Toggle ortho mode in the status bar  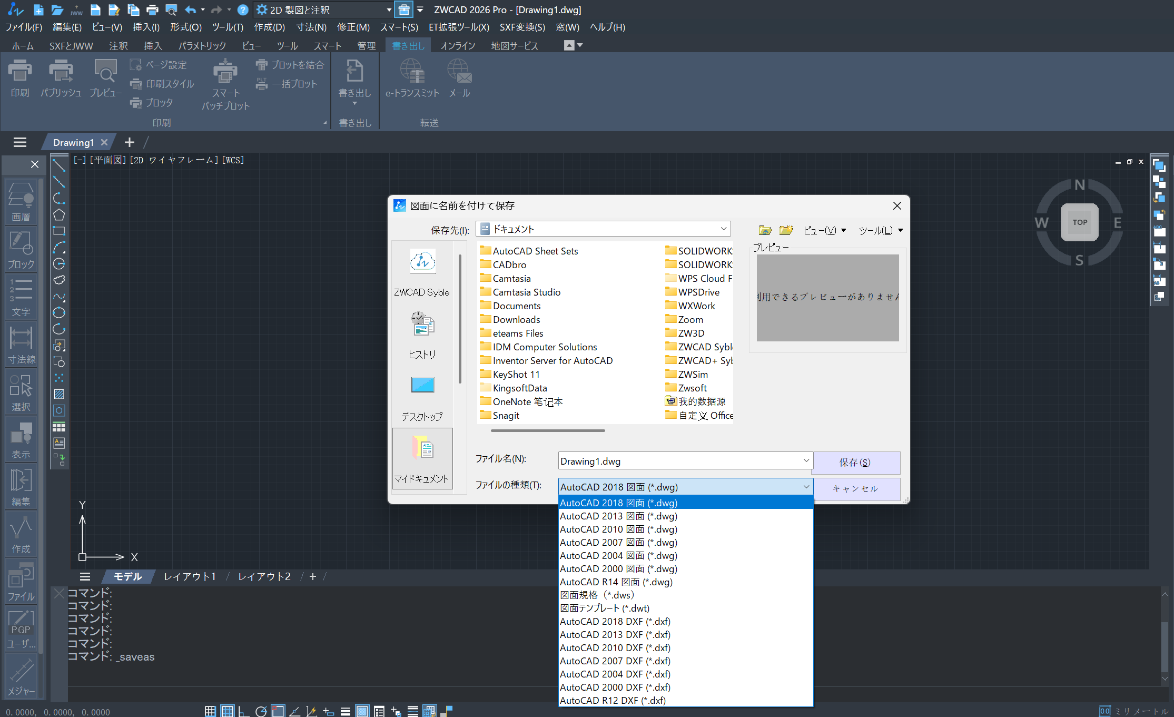[243, 711]
